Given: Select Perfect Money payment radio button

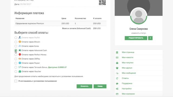Looking at the screenshot, I should coord(16,55).
